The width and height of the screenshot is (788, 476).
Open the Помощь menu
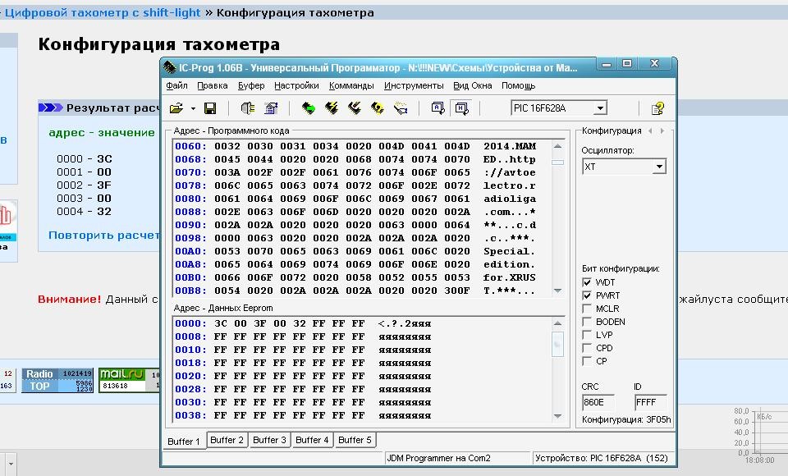518,85
